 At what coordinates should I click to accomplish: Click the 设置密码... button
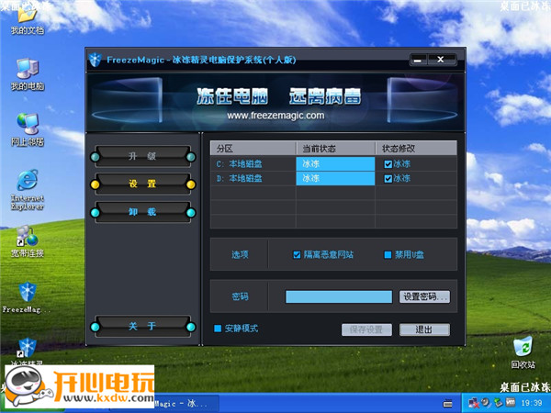pos(424,296)
